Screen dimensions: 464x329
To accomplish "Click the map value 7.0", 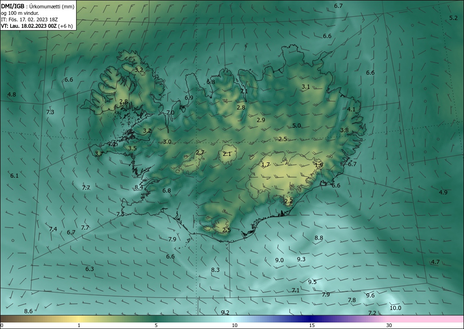I will (170, 112).
